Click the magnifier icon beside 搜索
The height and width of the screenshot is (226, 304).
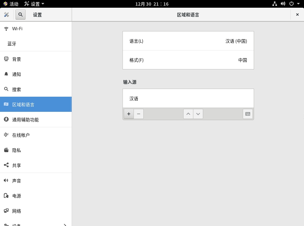6,89
